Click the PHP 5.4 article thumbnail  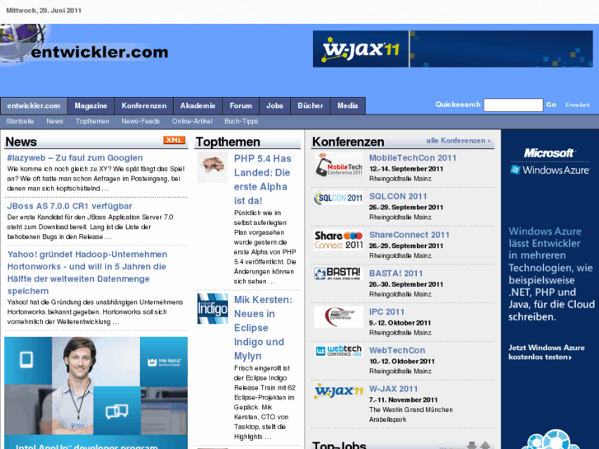pos(213,167)
